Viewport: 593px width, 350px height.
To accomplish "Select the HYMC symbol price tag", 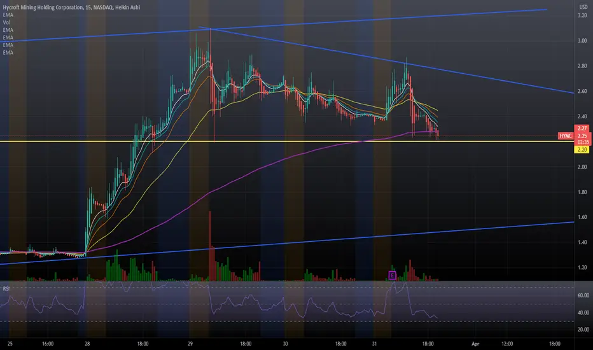I will click(566, 136).
